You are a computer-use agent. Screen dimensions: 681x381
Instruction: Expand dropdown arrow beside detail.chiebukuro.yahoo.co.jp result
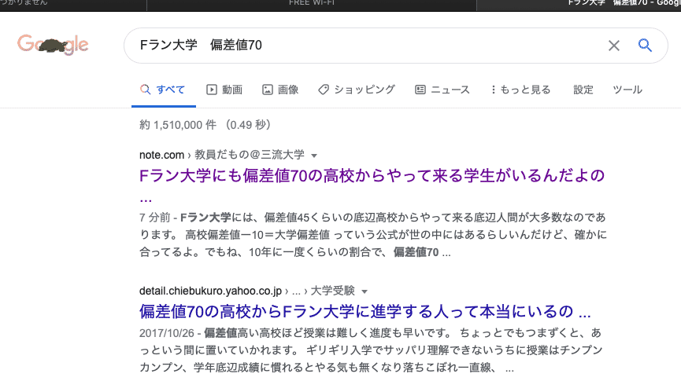[x=365, y=291]
